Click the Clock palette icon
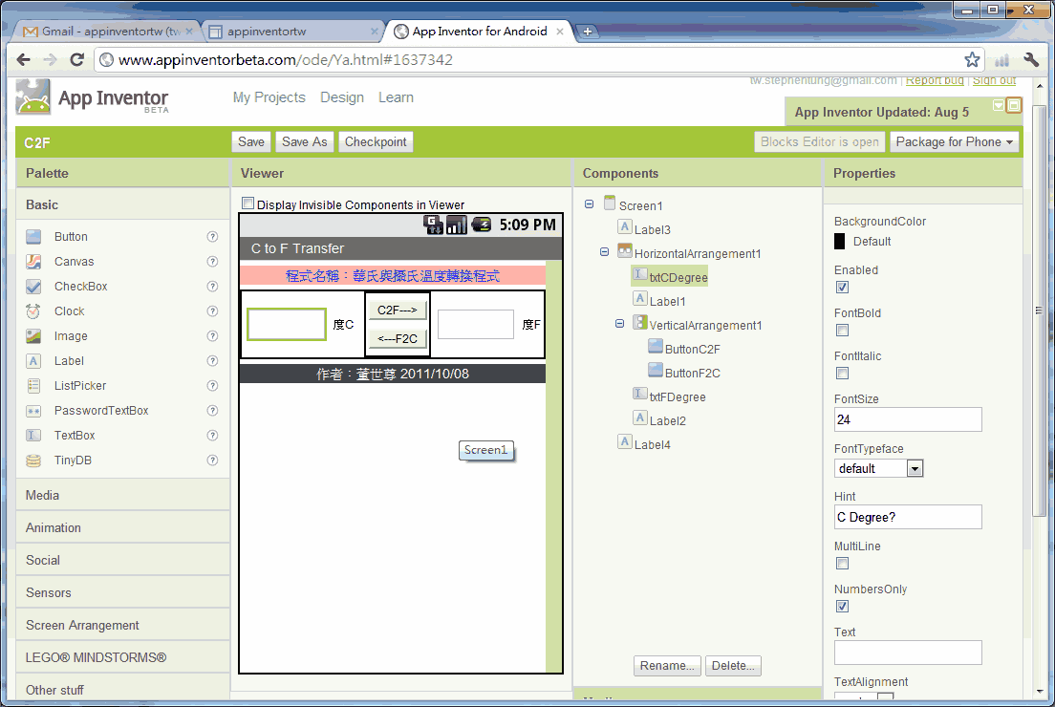Viewport: 1055px width, 707px height. 33,311
